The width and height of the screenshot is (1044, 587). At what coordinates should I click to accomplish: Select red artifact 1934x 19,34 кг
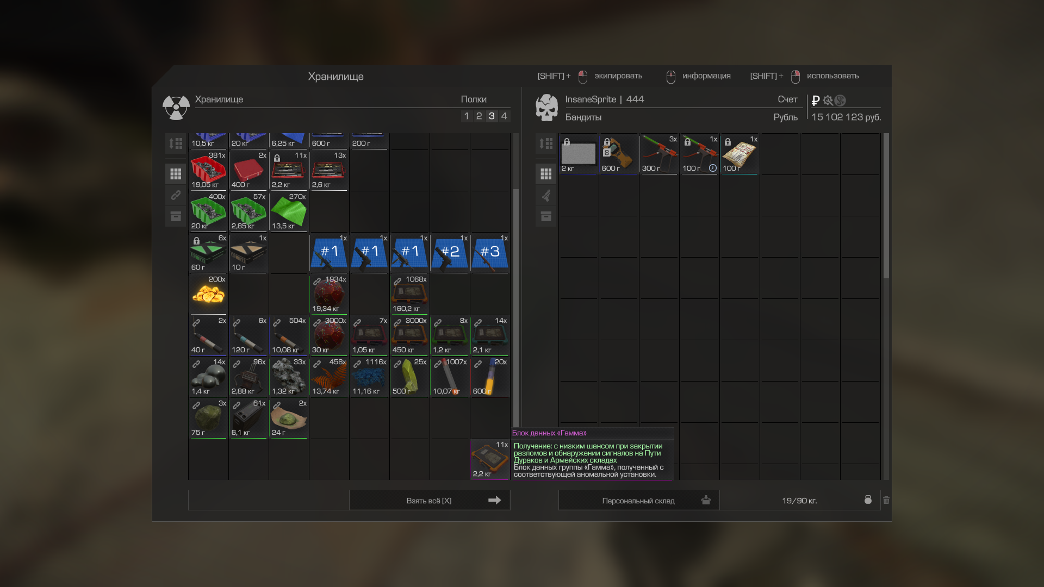[x=329, y=294]
